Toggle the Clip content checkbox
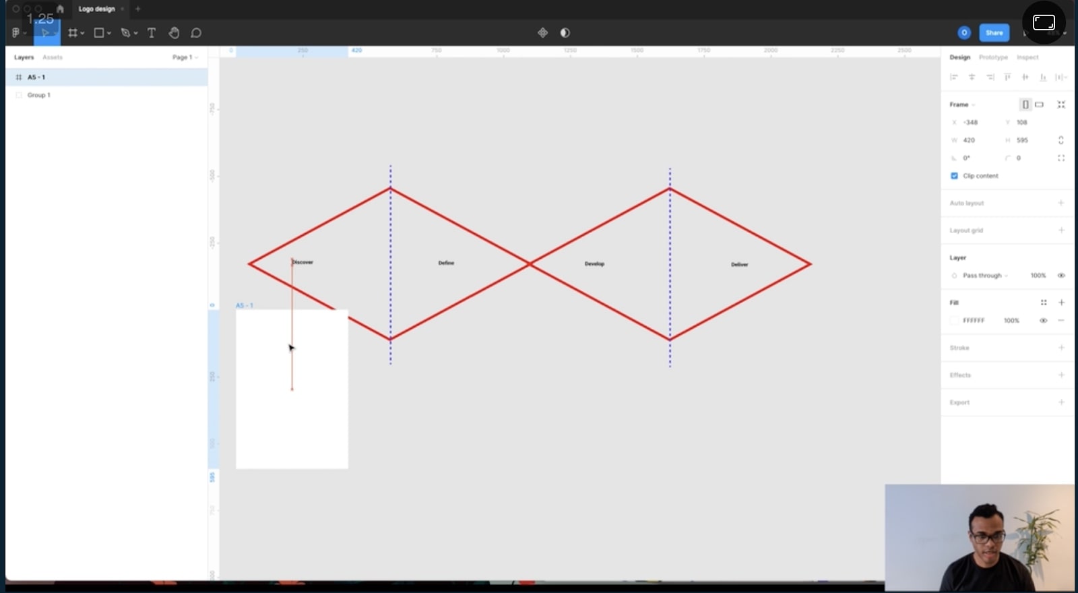This screenshot has width=1078, height=593. coord(954,176)
